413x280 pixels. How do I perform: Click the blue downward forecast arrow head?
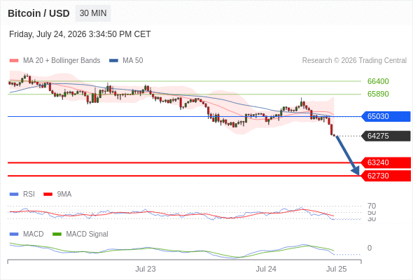coord(356,171)
